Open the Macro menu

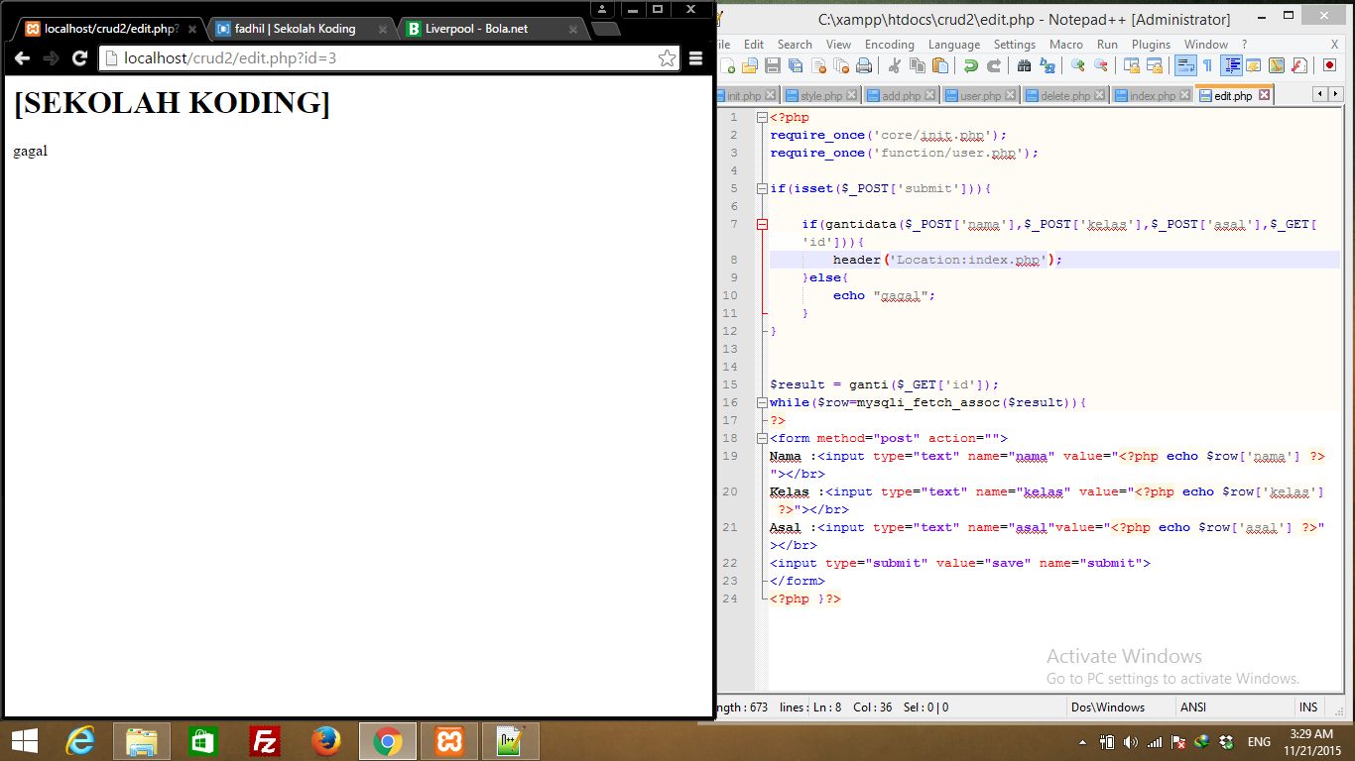pos(1066,45)
